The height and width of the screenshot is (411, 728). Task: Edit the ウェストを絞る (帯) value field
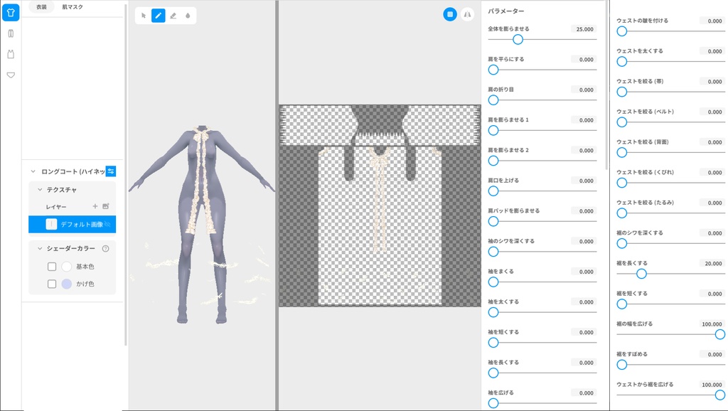tap(712, 82)
